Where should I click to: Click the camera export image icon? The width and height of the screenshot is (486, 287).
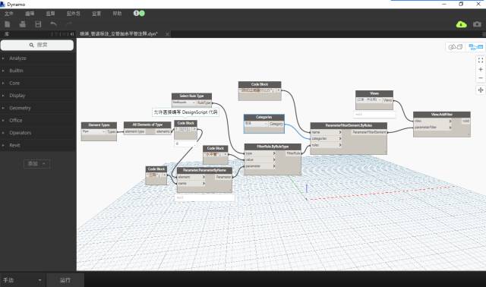tap(478, 24)
